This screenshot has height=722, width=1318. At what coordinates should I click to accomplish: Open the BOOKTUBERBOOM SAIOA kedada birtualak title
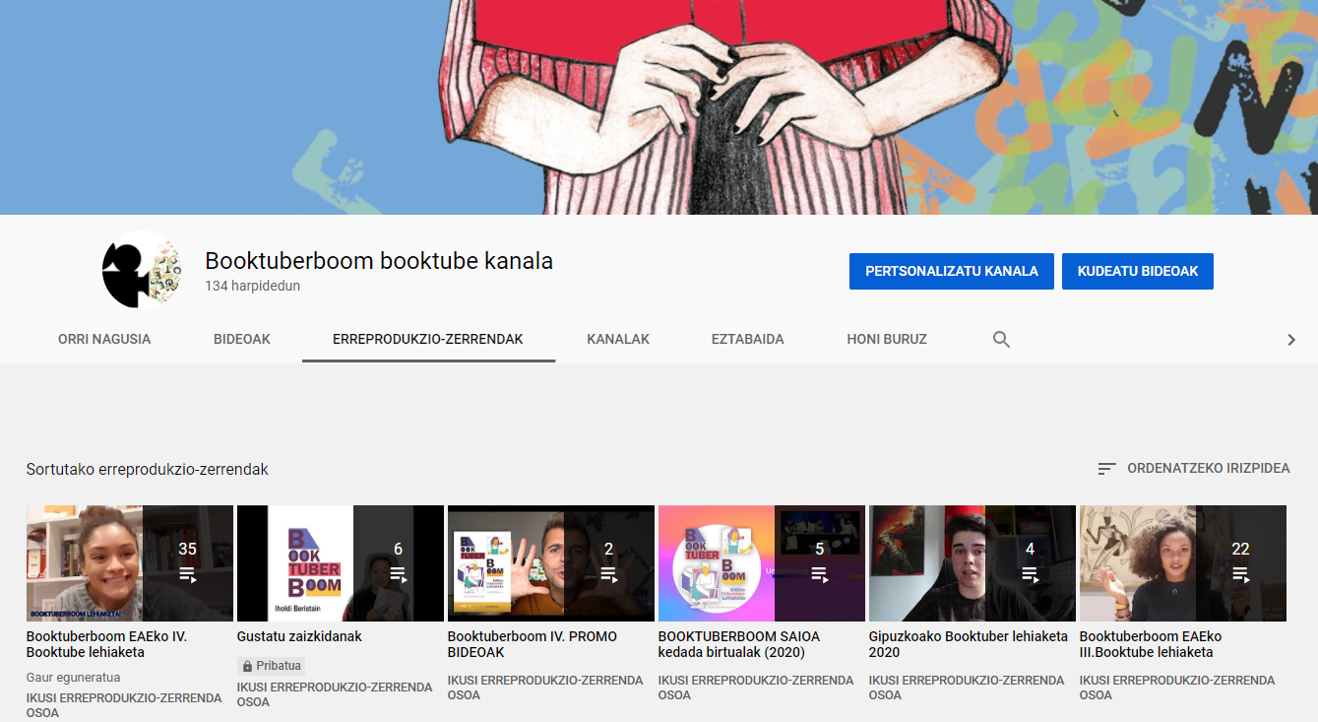point(739,644)
